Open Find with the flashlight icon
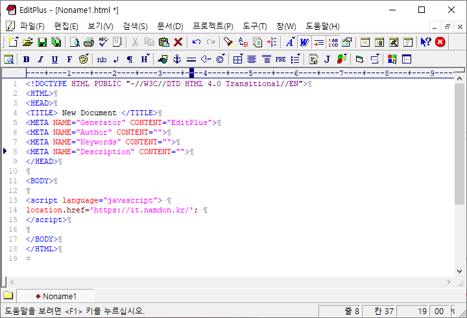Viewport: 467px width, 318px height. coord(229,42)
